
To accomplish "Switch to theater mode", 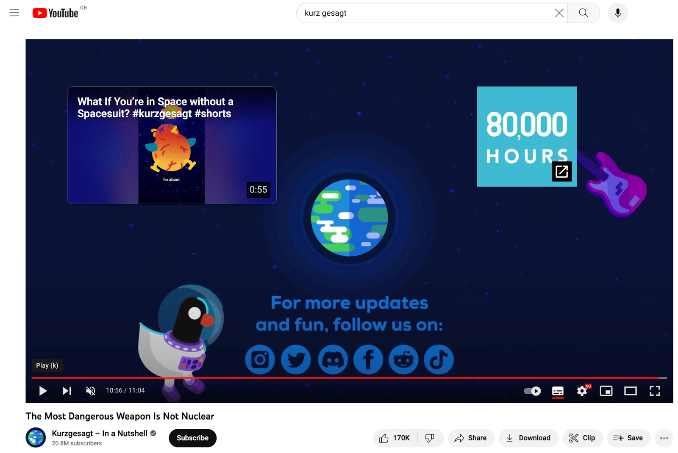I will 631,391.
